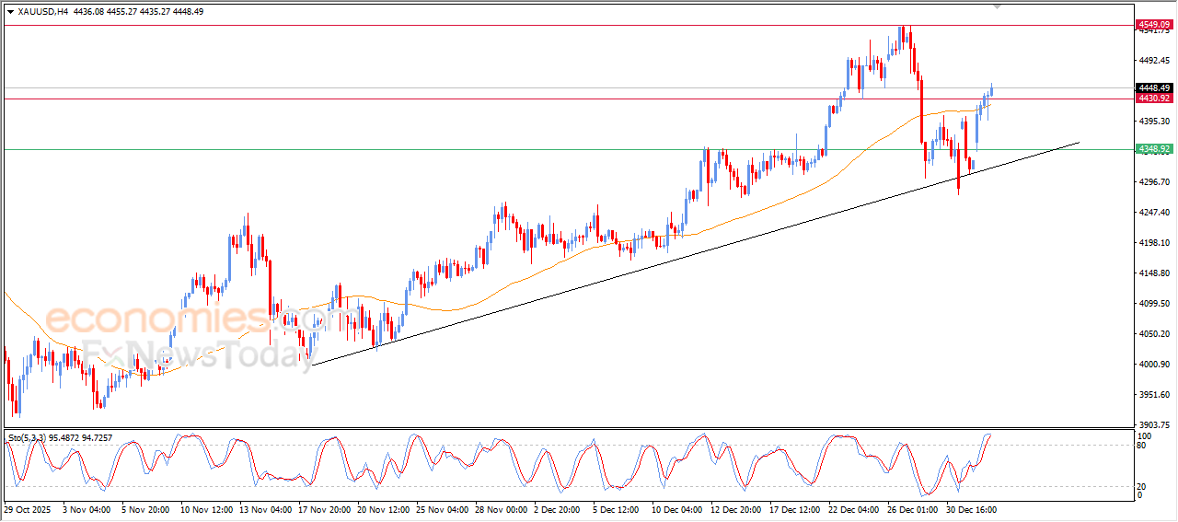This screenshot has width=1178, height=522.
Task: Select the green 4348.92 price label
Action: [1153, 148]
